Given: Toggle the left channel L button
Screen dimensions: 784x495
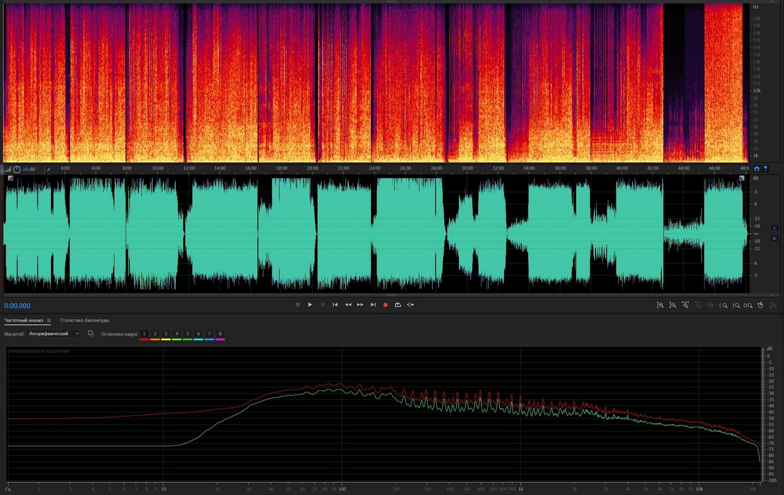Looking at the screenshot, I should click(x=774, y=228).
